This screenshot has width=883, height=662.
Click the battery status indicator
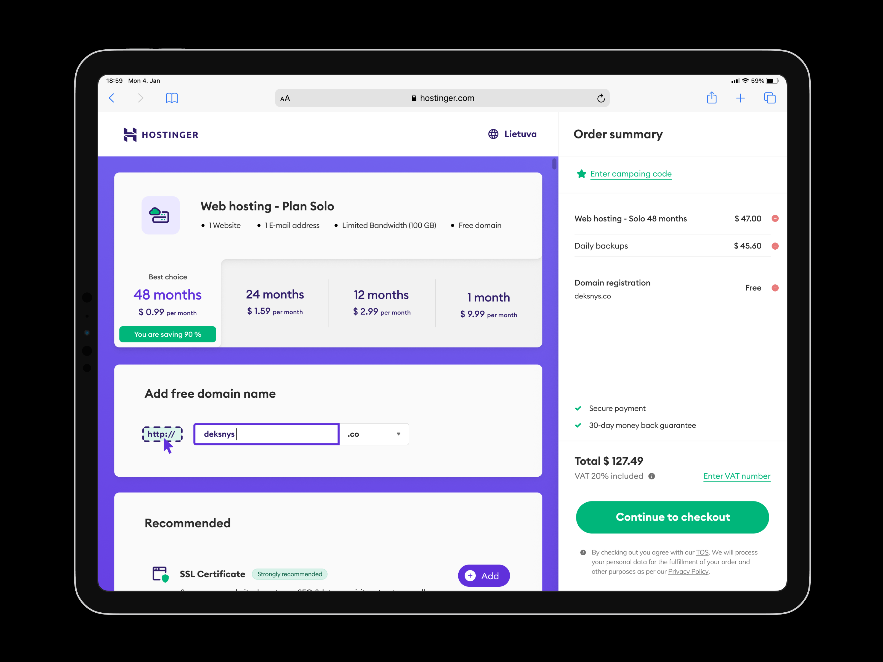pyautogui.click(x=772, y=81)
